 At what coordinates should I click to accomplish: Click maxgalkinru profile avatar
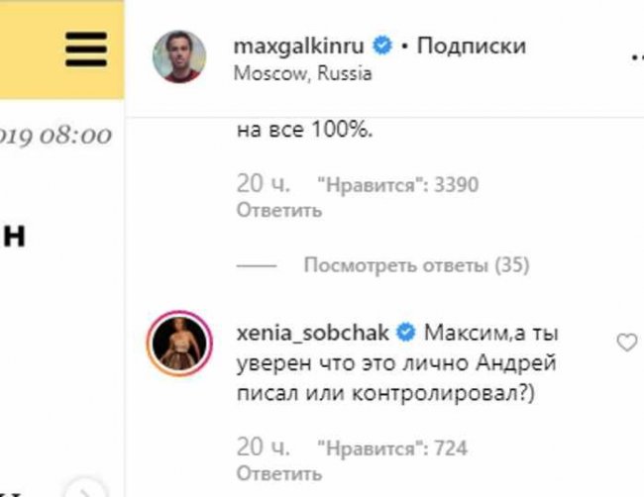pyautogui.click(x=179, y=57)
